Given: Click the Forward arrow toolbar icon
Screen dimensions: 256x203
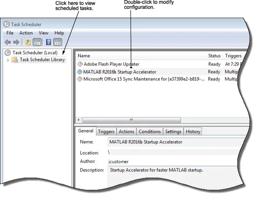Looking at the screenshot, I should coord(16,42).
